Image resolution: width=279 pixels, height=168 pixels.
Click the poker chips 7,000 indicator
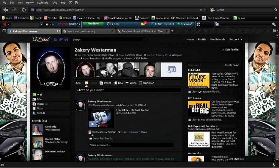click(x=113, y=24)
